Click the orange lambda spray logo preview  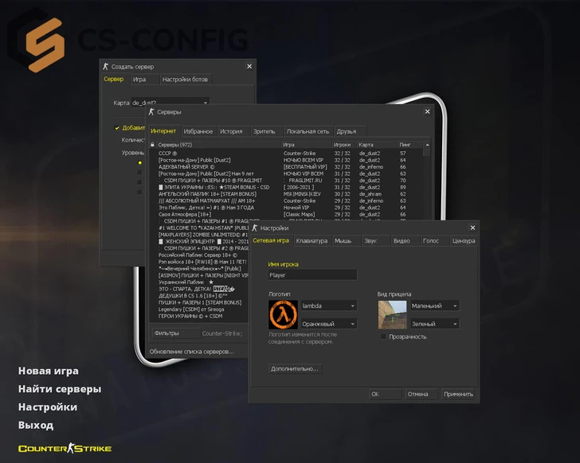(x=284, y=314)
